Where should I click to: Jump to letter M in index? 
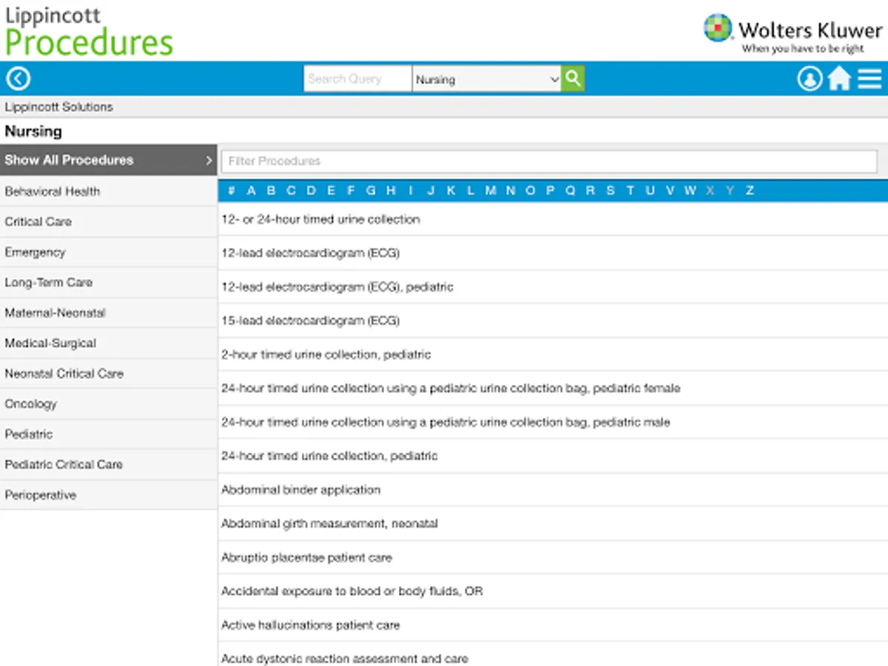pos(491,190)
